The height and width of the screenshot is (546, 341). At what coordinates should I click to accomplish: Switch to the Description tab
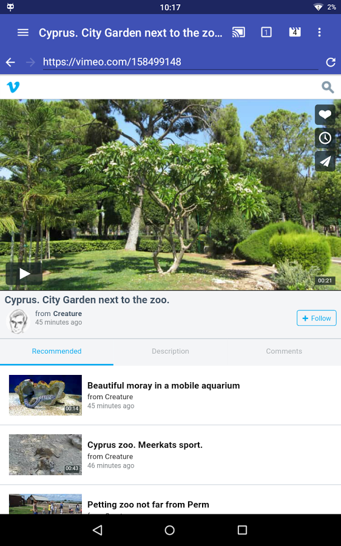click(x=170, y=351)
